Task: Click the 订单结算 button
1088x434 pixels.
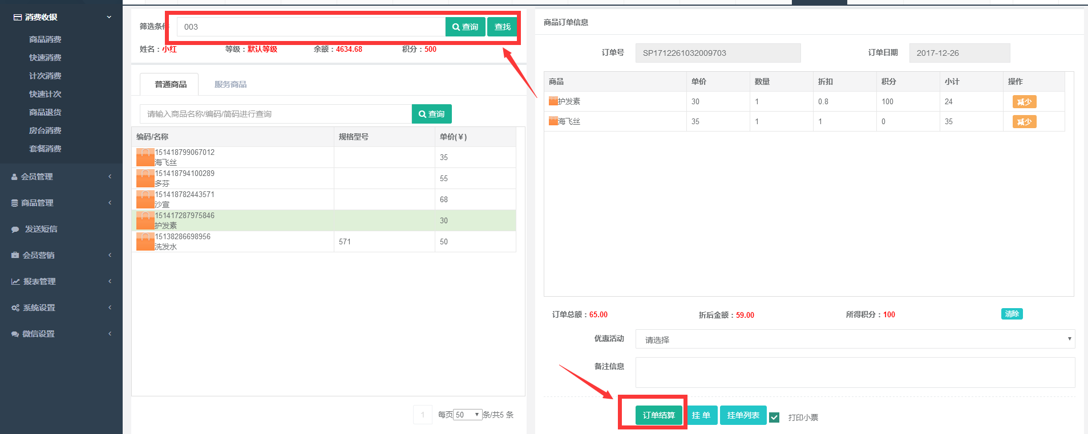Action: [658, 415]
